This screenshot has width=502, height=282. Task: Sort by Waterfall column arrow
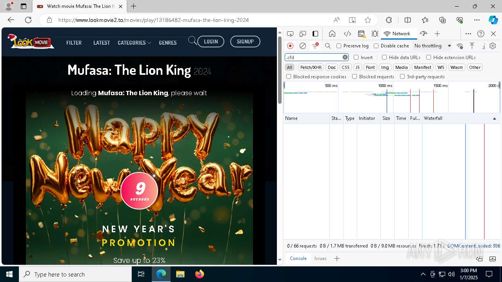(494, 118)
